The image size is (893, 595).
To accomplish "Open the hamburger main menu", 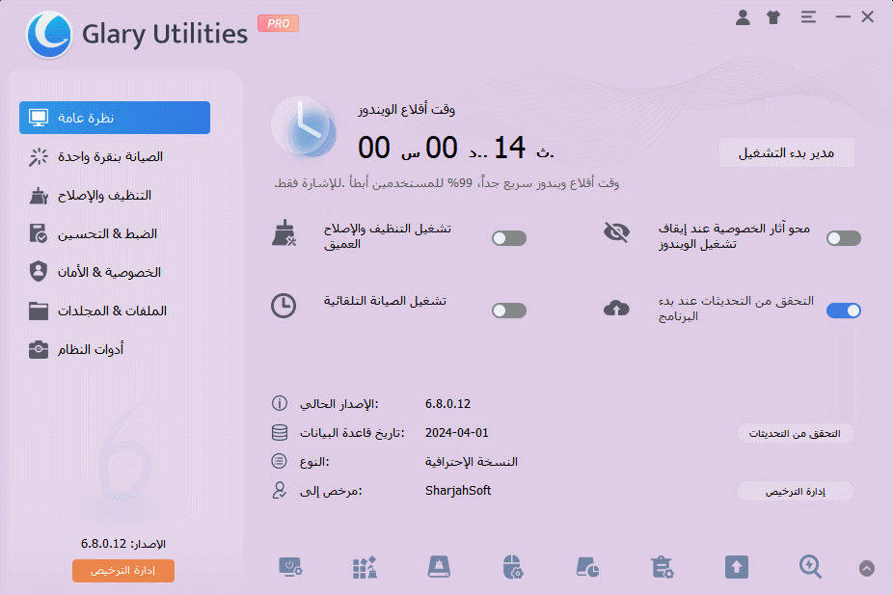I will [808, 17].
